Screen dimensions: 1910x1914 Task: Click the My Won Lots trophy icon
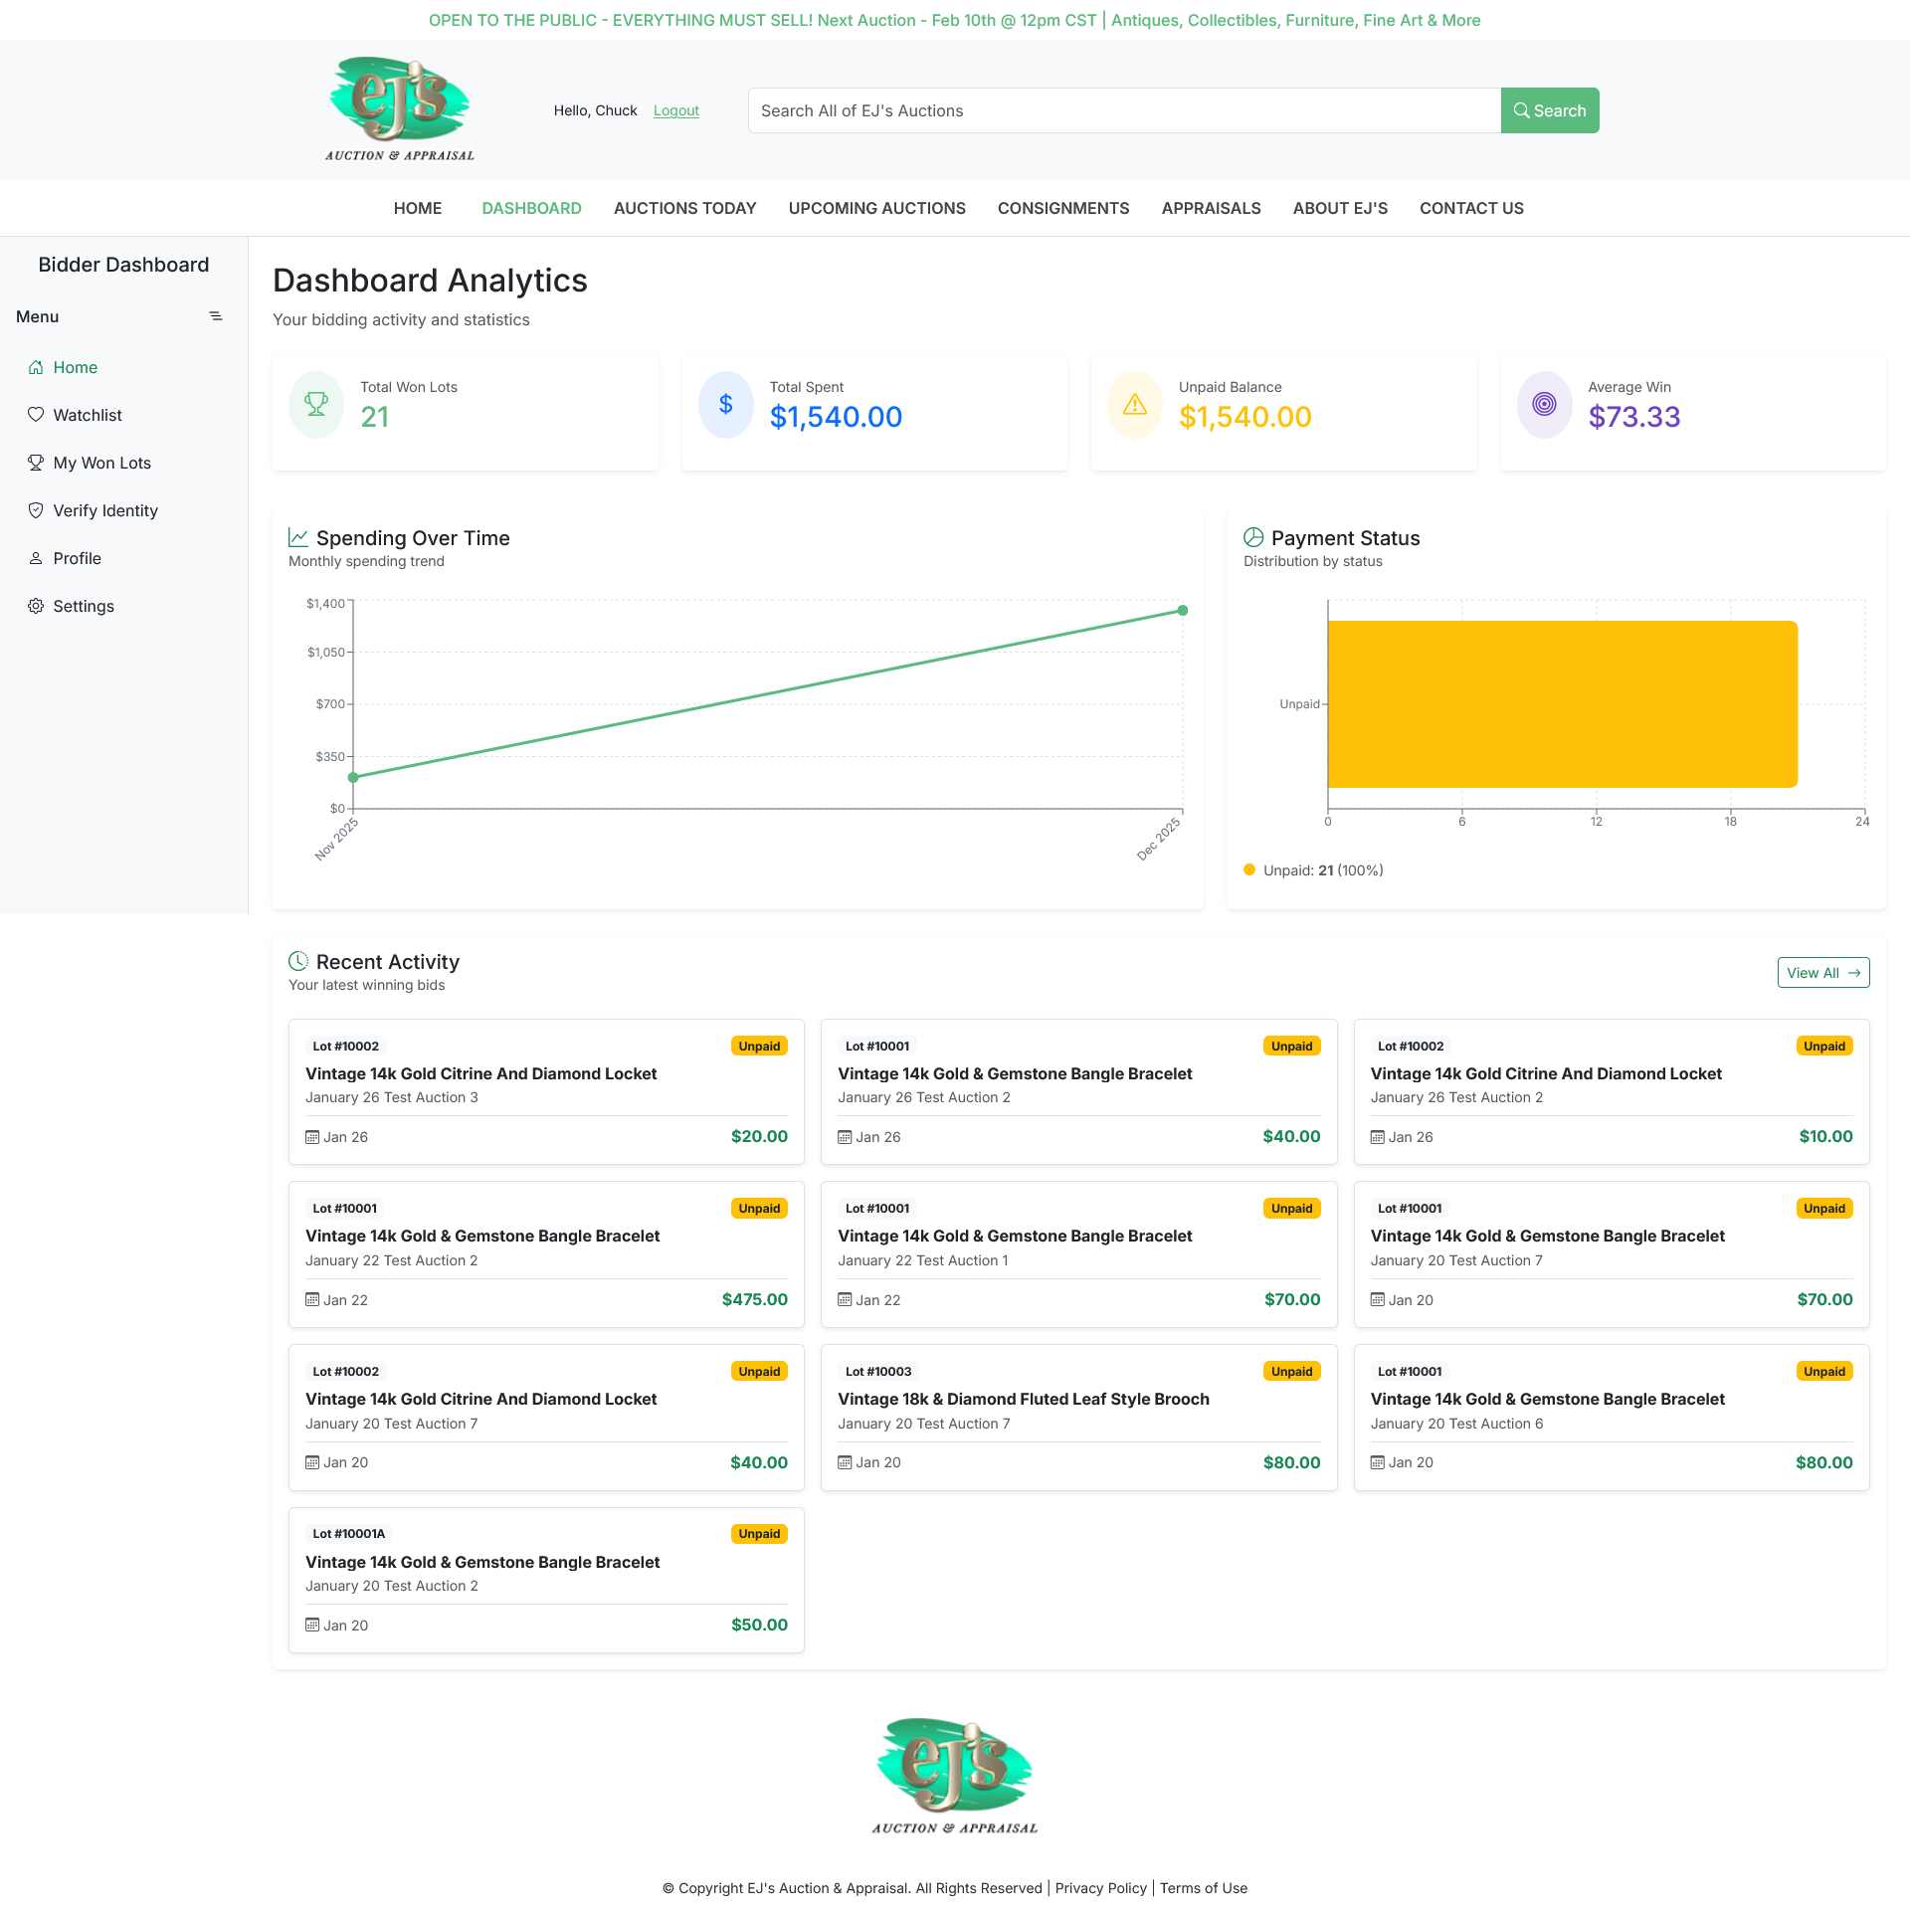(x=36, y=463)
